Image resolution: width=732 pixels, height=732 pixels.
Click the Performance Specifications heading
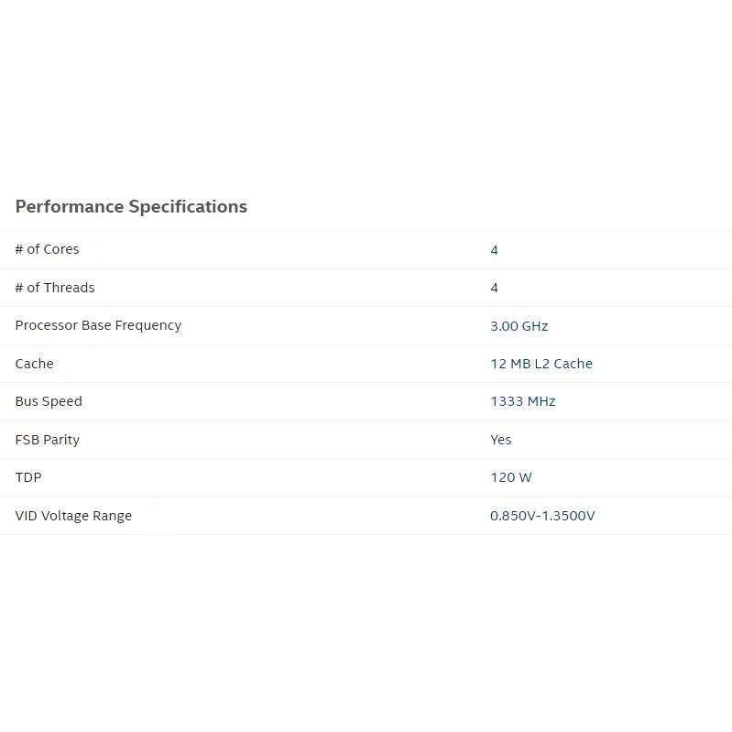(131, 206)
